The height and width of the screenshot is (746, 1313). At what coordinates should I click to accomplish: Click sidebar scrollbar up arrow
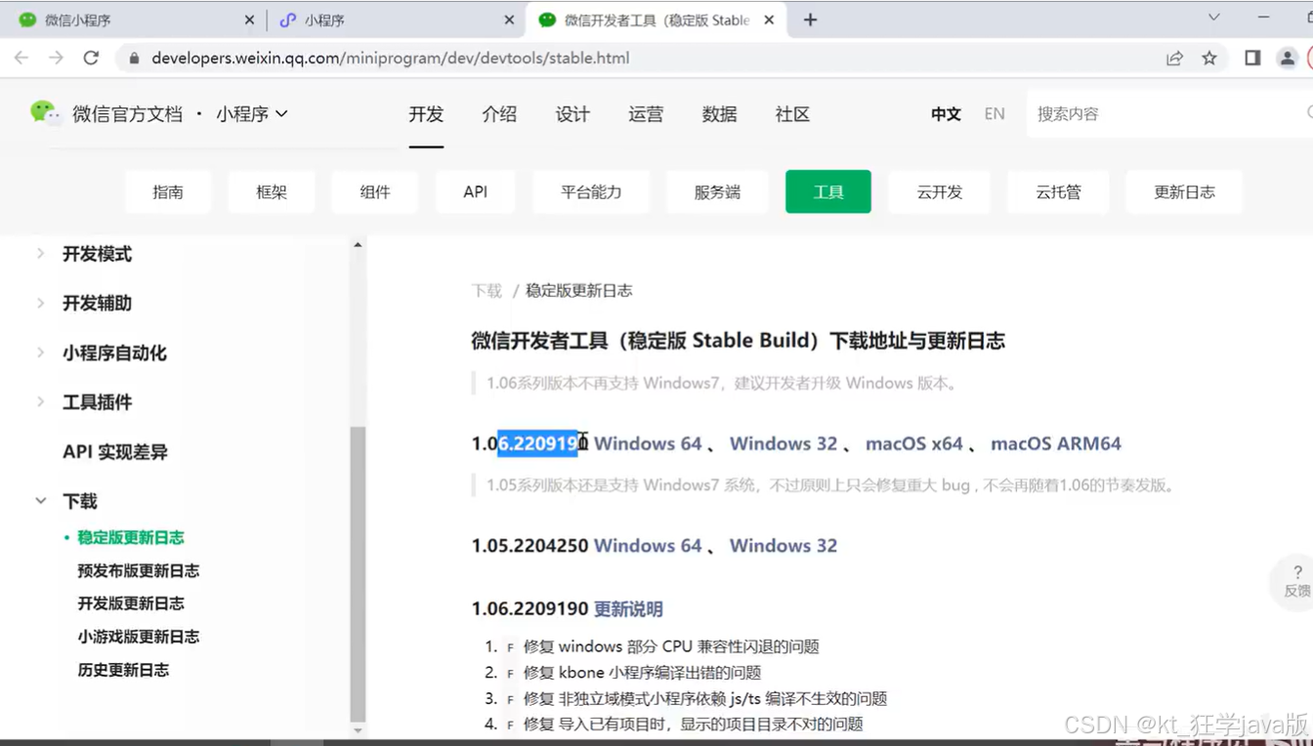[x=358, y=244]
